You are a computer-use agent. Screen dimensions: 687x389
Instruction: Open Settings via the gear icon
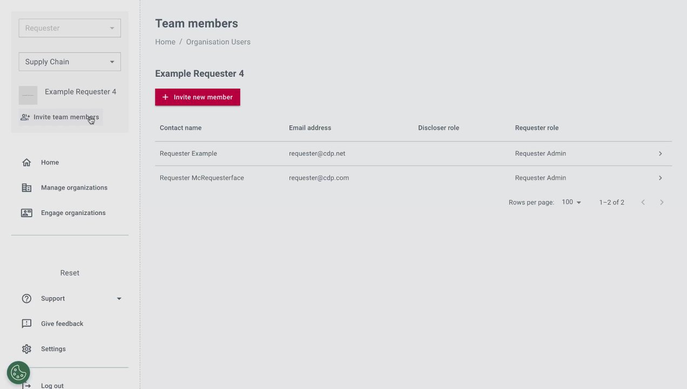pos(26,349)
